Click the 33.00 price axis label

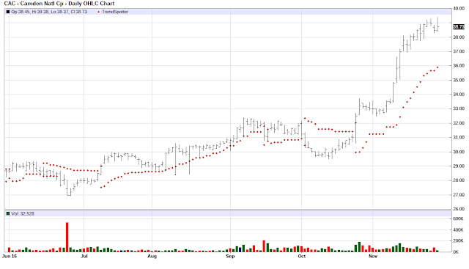click(459, 108)
